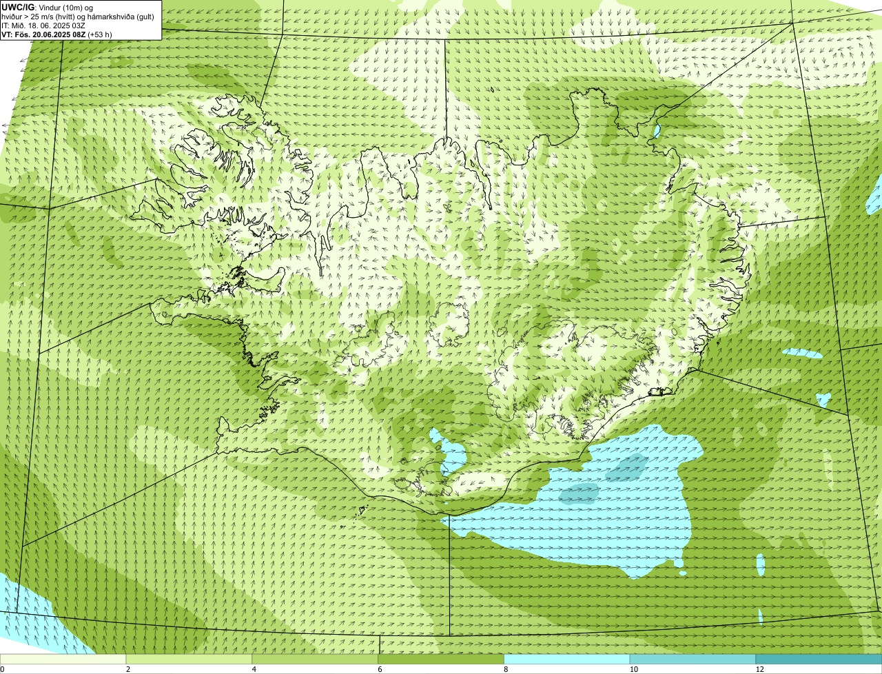Viewport: 882px width, 674px height.
Task: Click the 'VT: Fös. 20.06.2025 08Z (+53 h)' line
Action: 57,34
